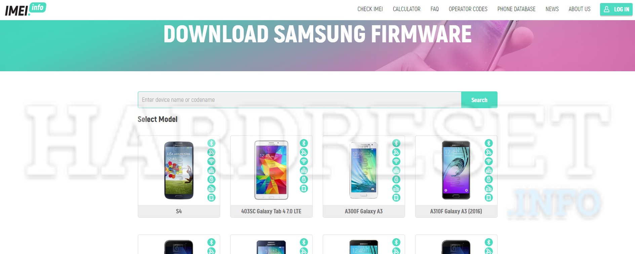Image resolution: width=635 pixels, height=254 pixels.
Task: Click the MP3 player icon on A300F card
Action: [396, 170]
